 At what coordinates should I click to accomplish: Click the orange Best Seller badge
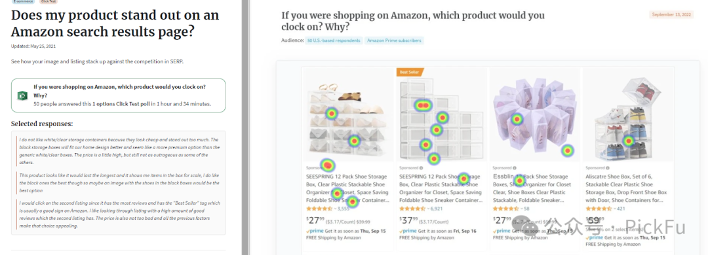click(x=410, y=72)
